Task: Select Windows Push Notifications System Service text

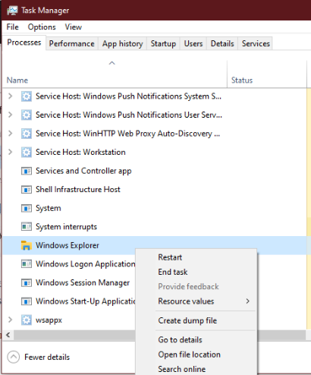Action: click(128, 96)
